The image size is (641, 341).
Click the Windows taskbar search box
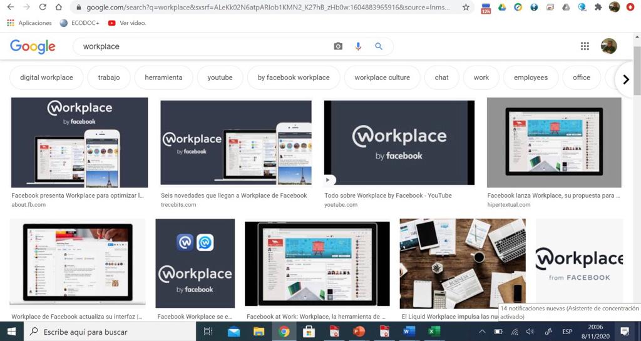tap(110, 332)
